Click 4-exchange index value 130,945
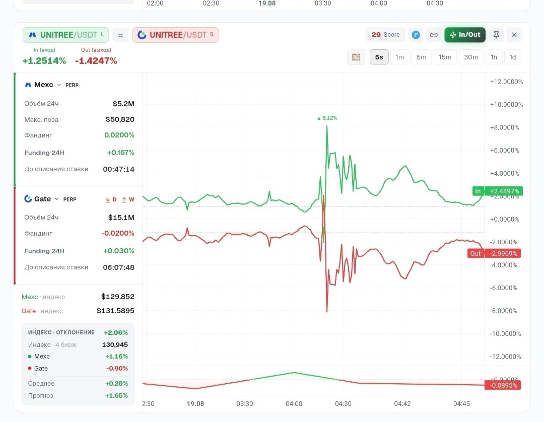 pos(115,344)
